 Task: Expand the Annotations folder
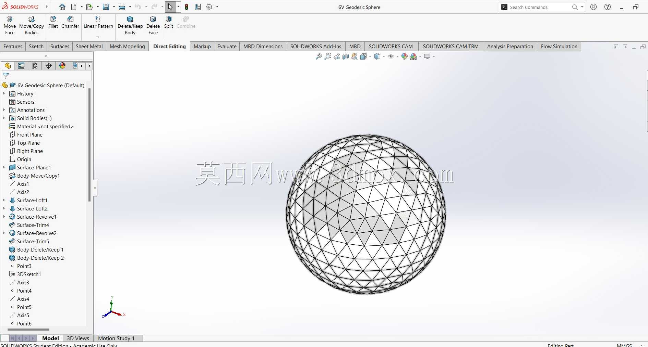tap(4, 110)
